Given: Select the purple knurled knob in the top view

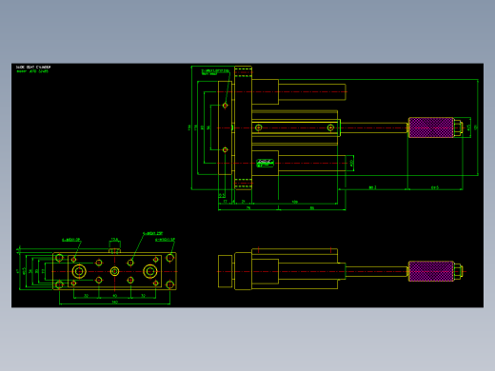Looking at the screenshot, I should 431,127.
